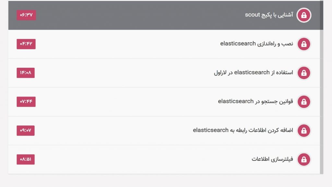This screenshot has height=187, width=332.
Task: Click the lesson list vertical scrollbar
Action: 322,87
